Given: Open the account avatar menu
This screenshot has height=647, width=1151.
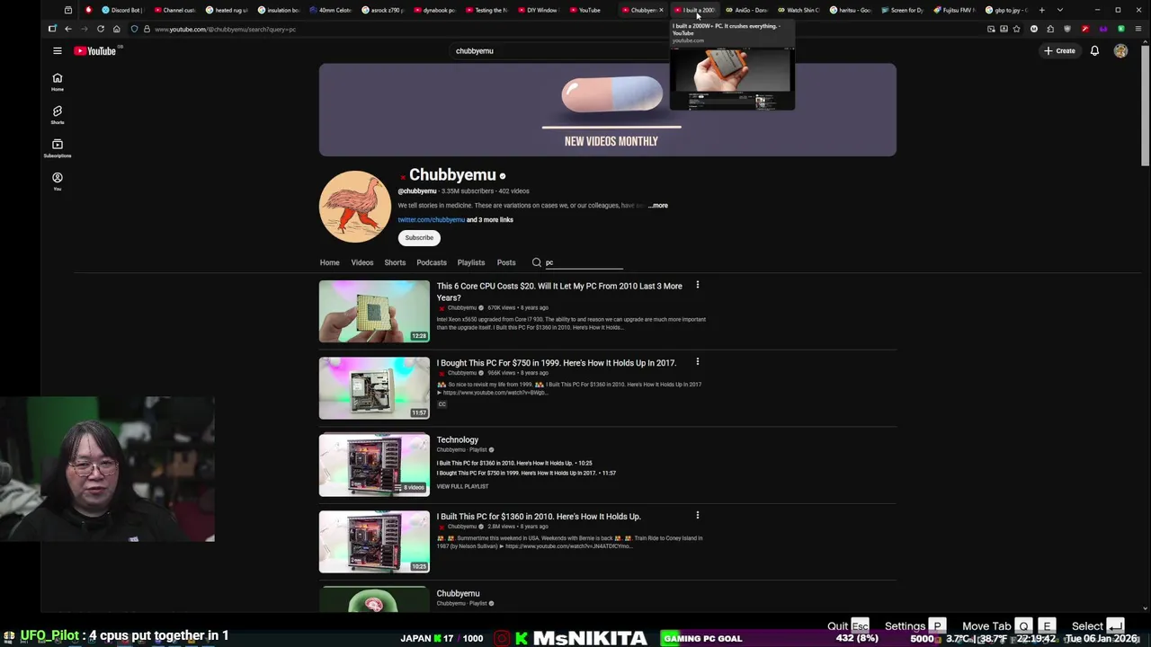Looking at the screenshot, I should [1120, 51].
